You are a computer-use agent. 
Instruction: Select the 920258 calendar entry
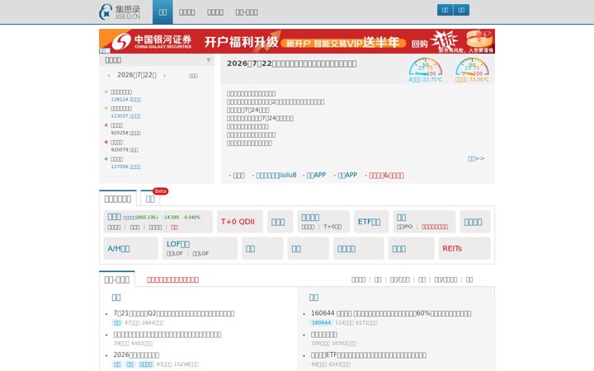[125, 133]
